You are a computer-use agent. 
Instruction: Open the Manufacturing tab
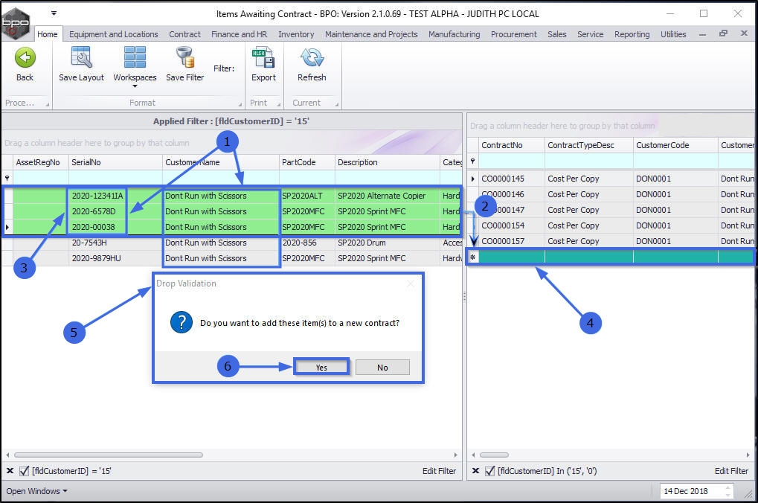pyautogui.click(x=454, y=34)
